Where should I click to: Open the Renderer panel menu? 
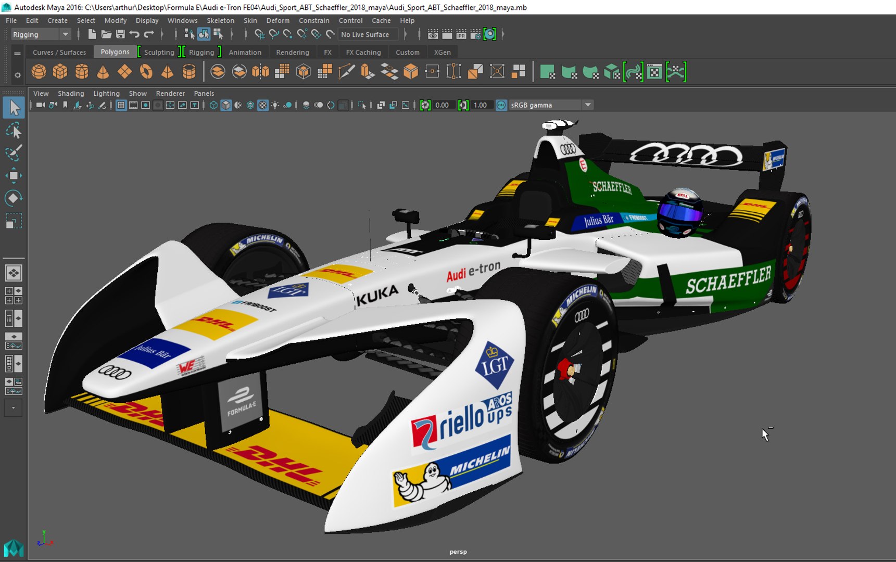point(170,94)
